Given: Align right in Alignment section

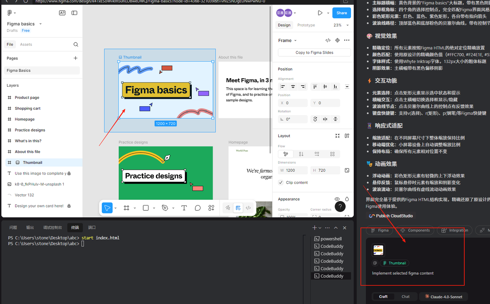Looking at the screenshot, I should click(303, 87).
